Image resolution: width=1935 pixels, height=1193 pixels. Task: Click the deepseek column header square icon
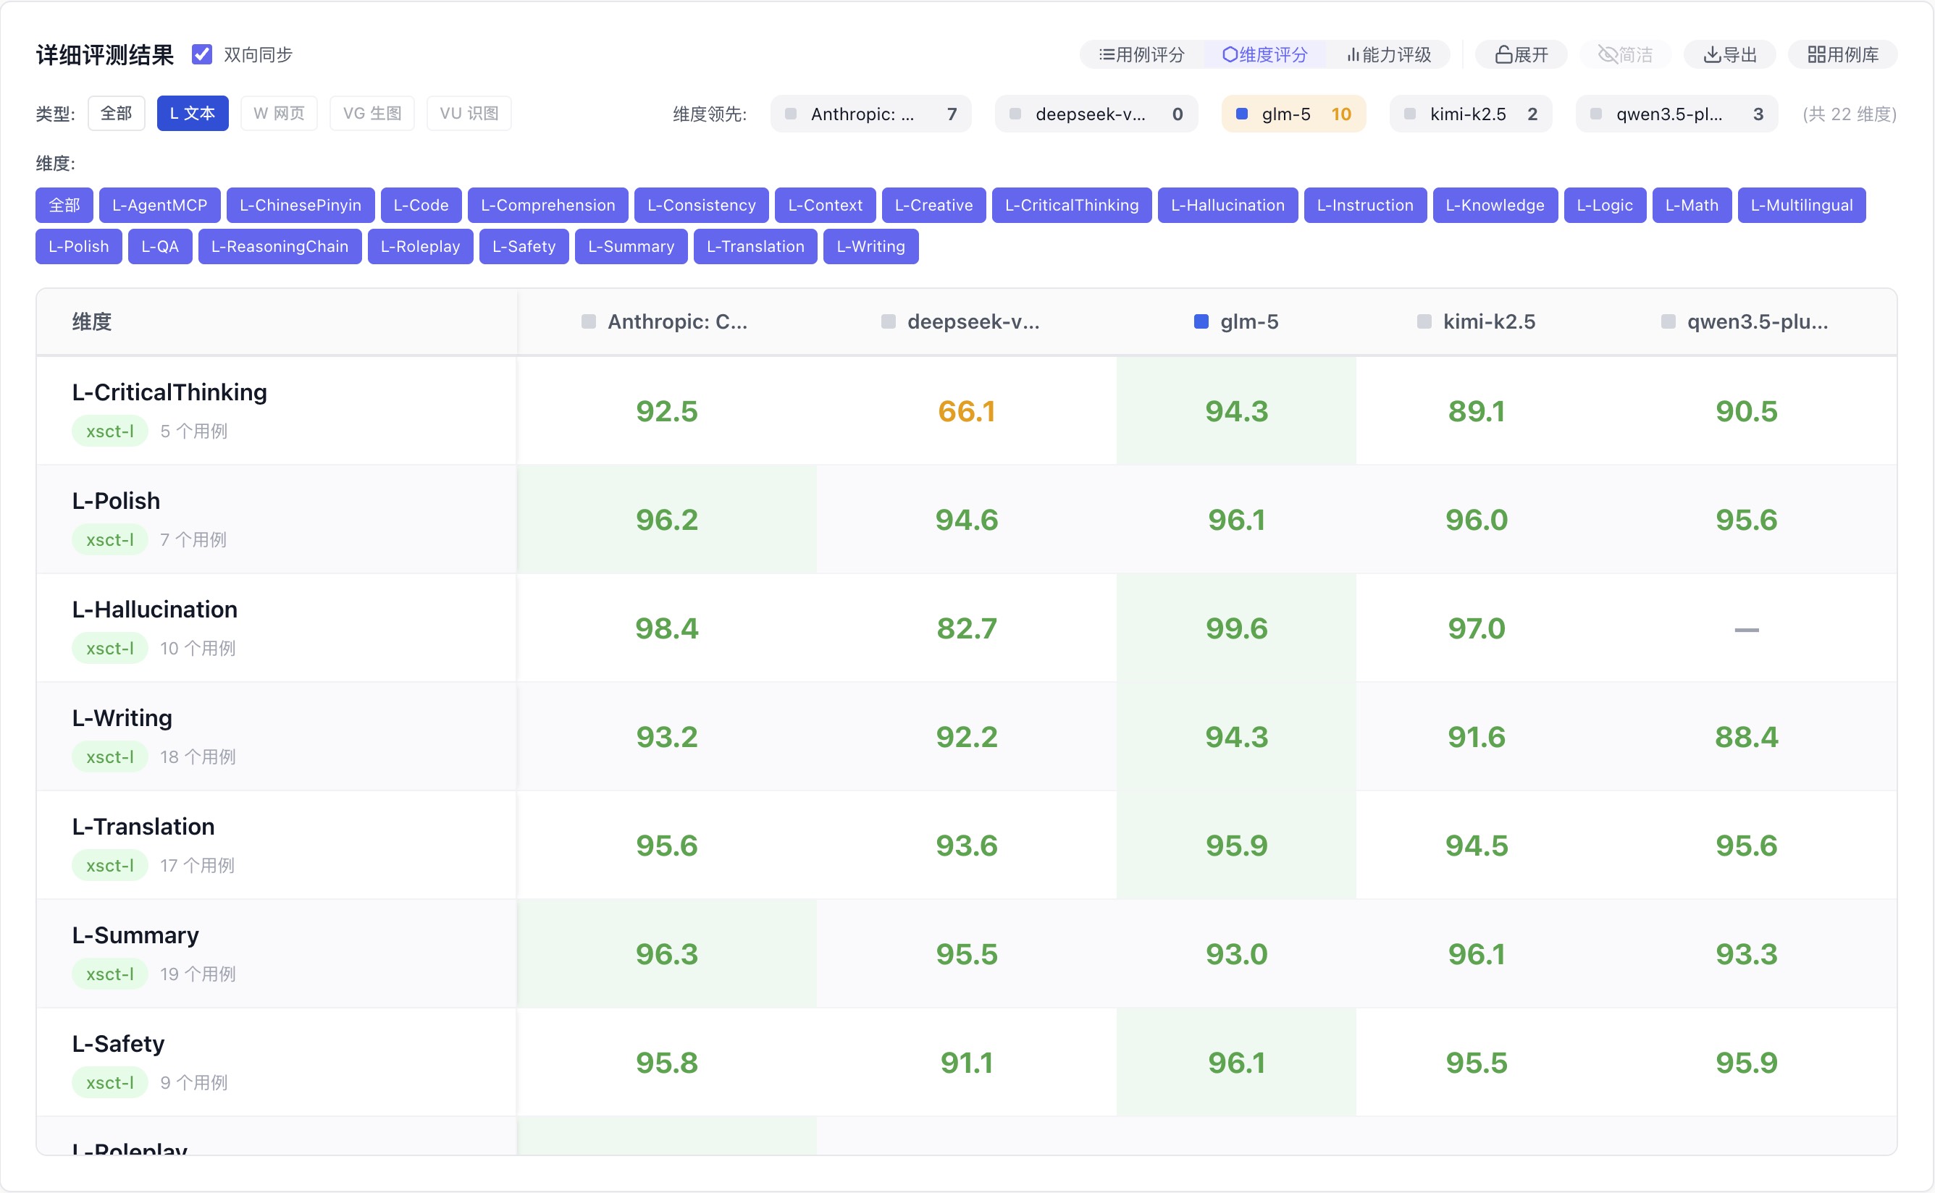[889, 322]
